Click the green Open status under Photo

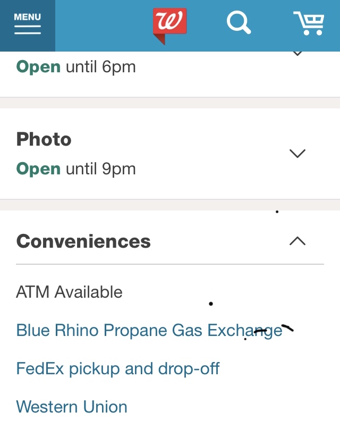click(x=38, y=169)
